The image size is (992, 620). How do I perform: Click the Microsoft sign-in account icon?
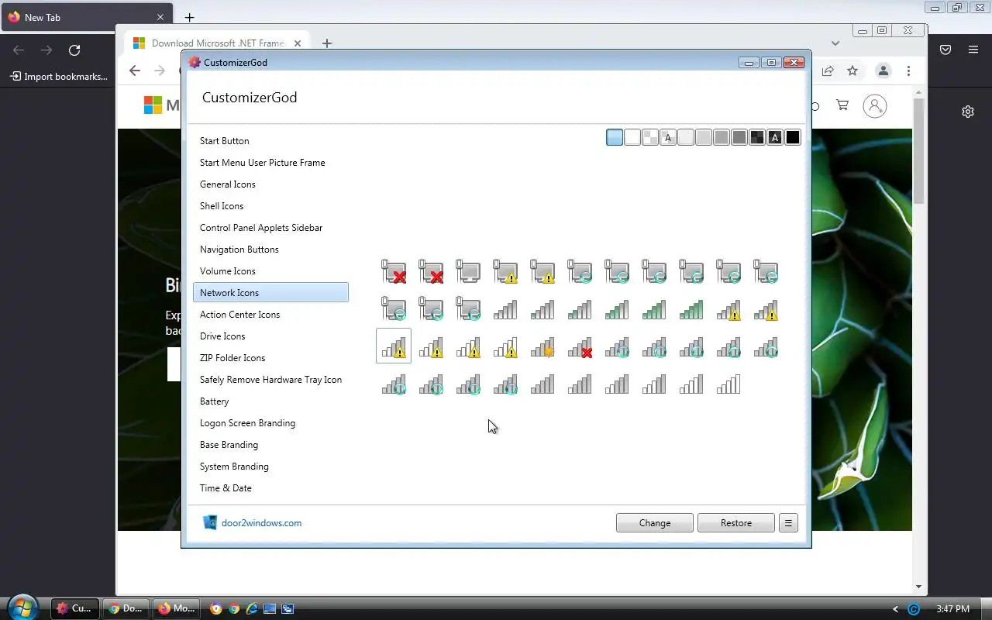[x=875, y=106]
